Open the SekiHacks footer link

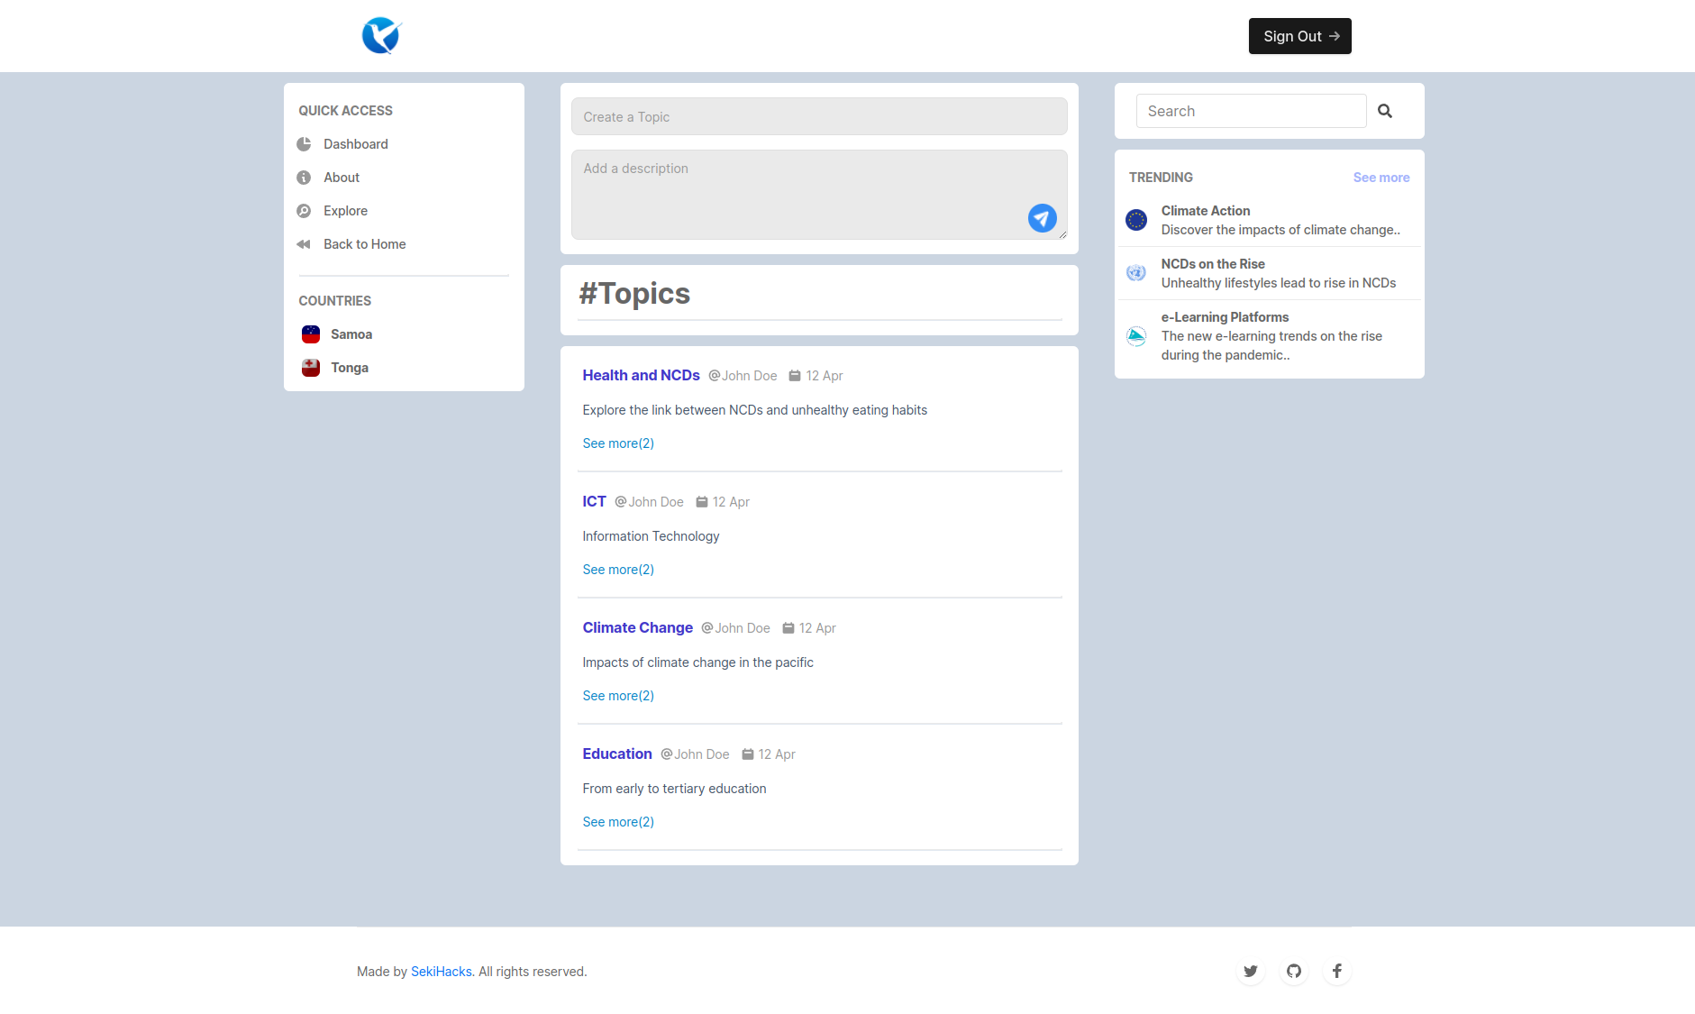(x=442, y=972)
